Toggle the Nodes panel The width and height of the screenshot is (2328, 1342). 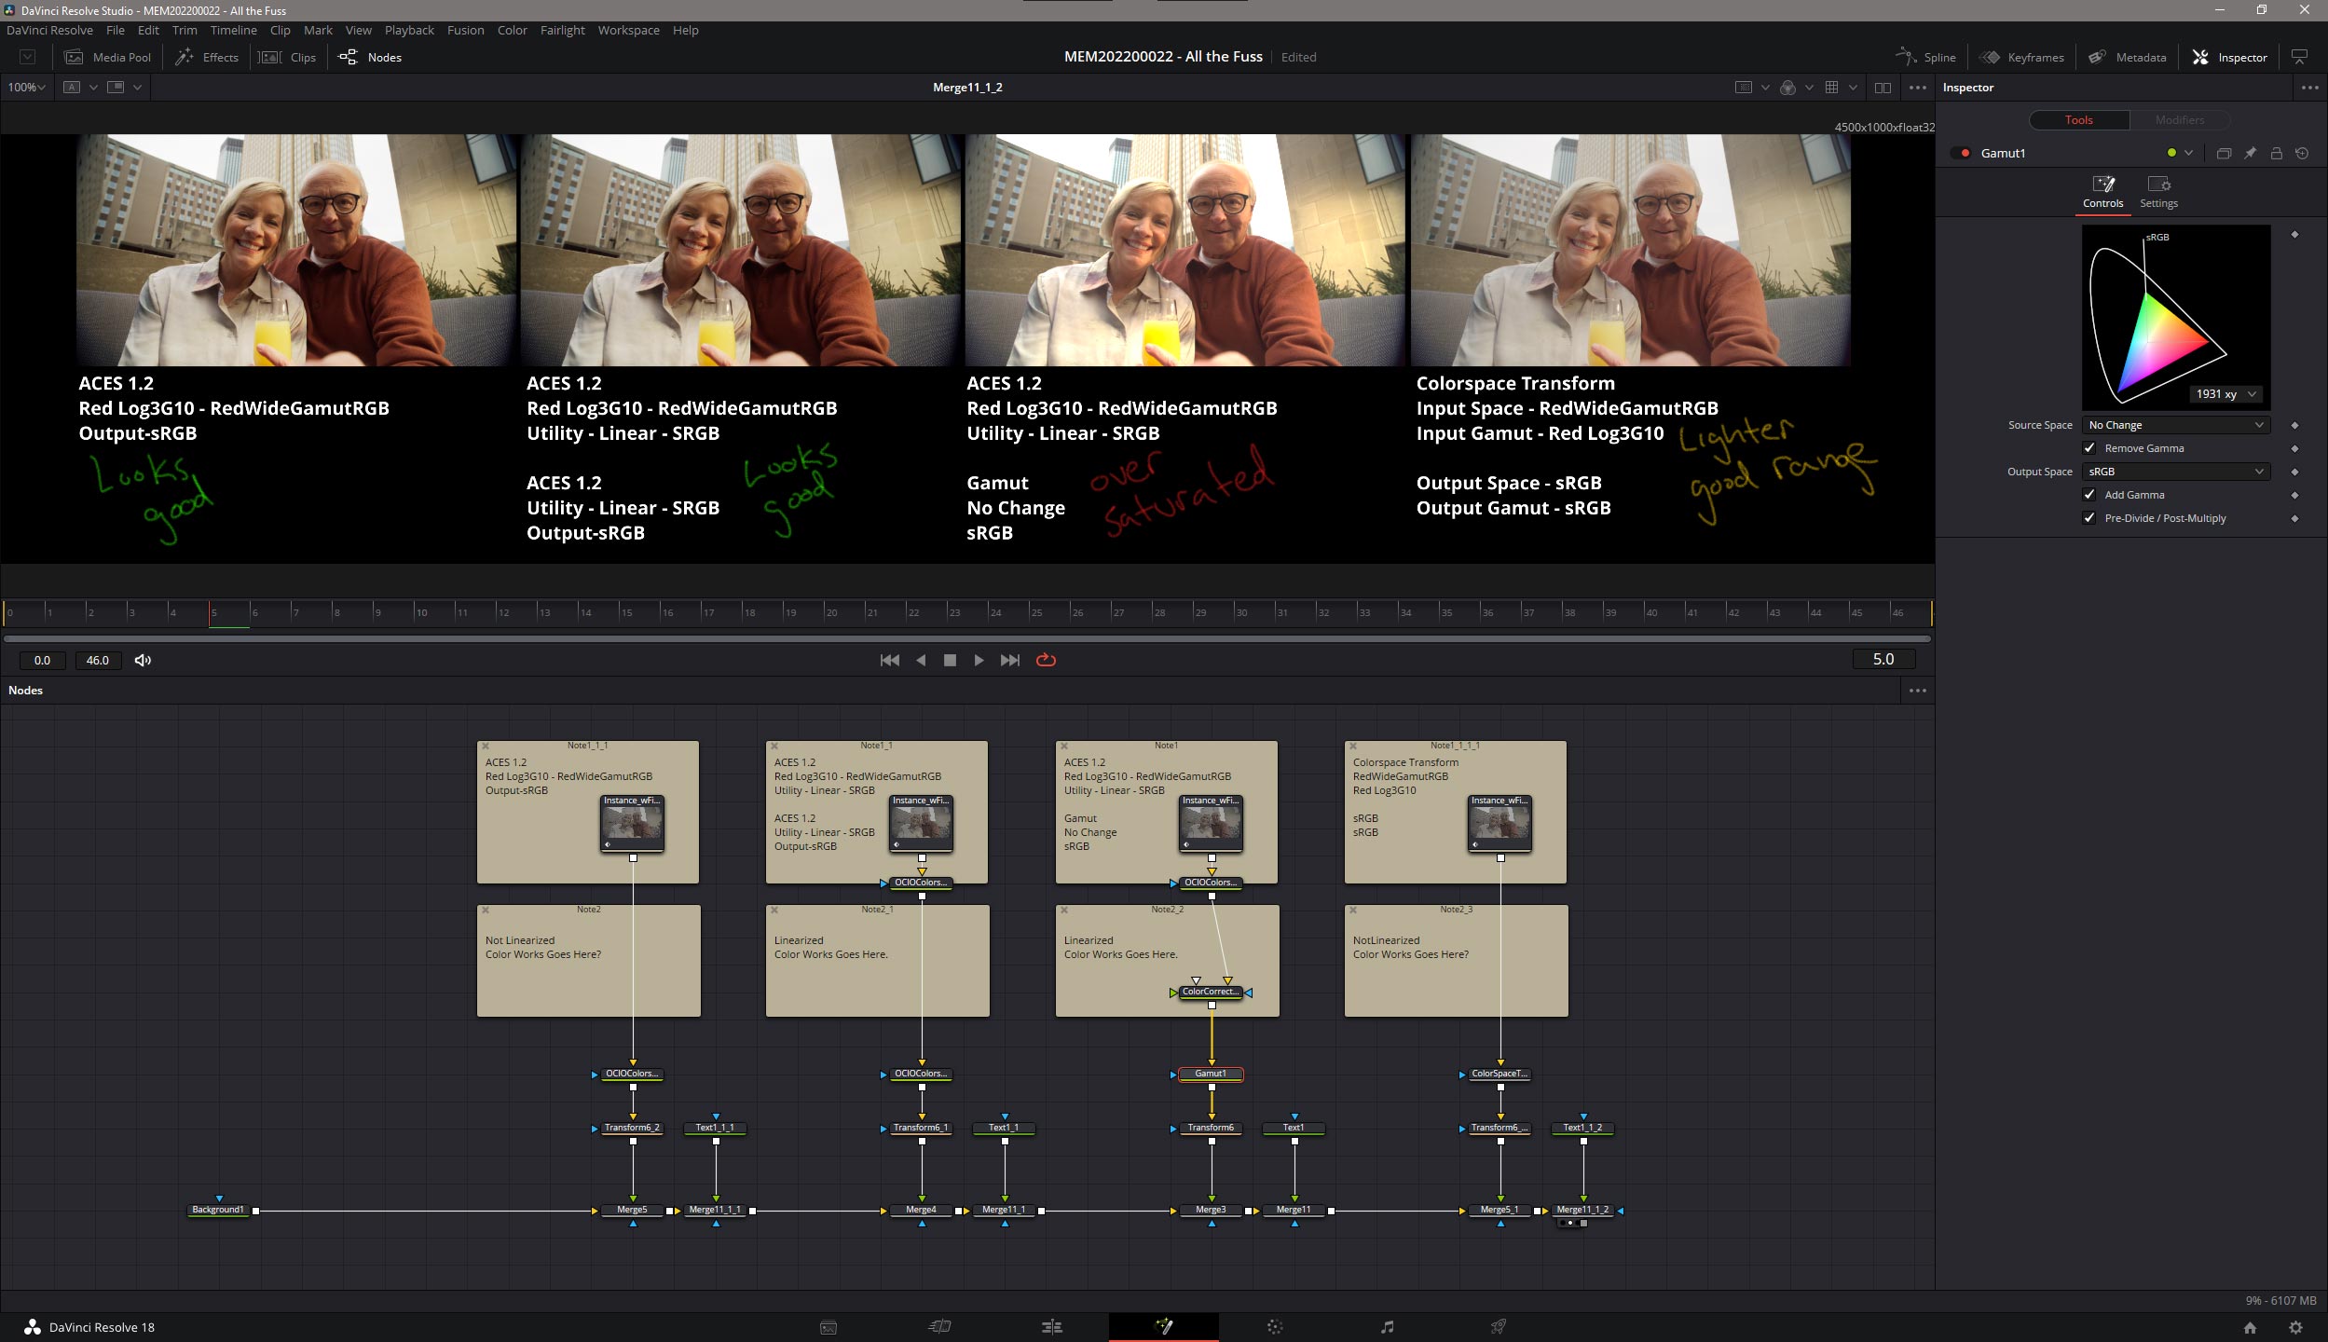click(370, 57)
